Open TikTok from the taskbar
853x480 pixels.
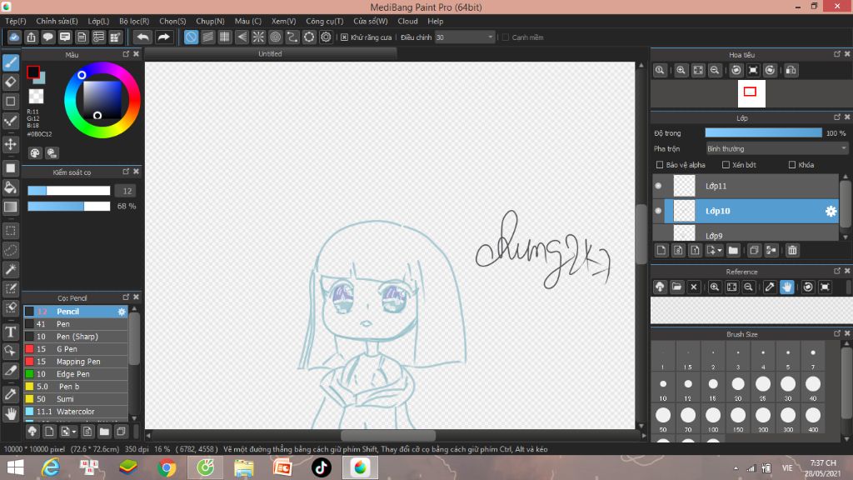coord(321,468)
